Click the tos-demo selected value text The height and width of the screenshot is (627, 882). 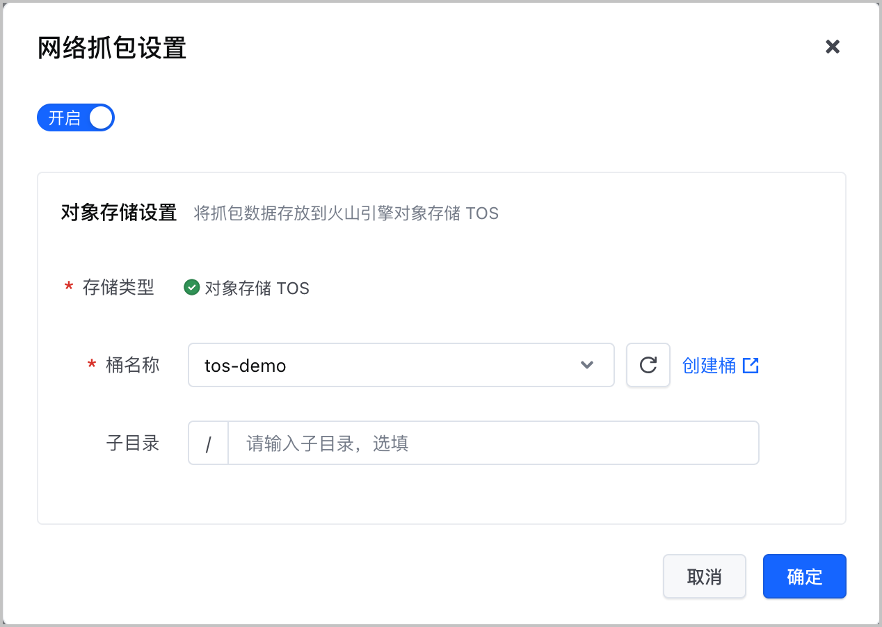[x=246, y=366]
